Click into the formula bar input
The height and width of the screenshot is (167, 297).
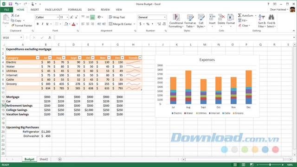pyautogui.click(x=174, y=38)
